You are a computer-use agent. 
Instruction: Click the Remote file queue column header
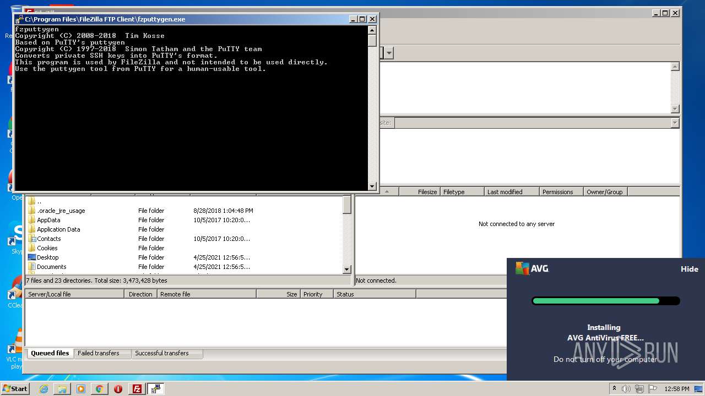207,294
